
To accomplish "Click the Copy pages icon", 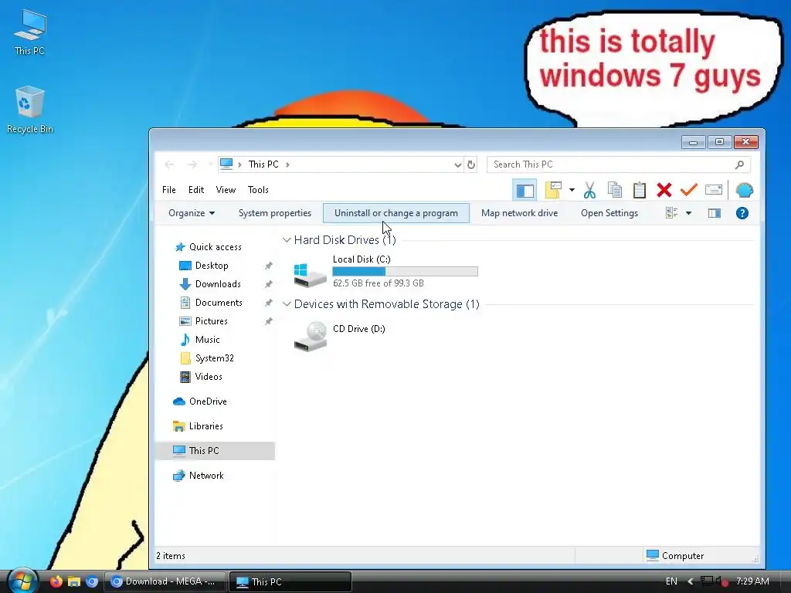I will 614,190.
